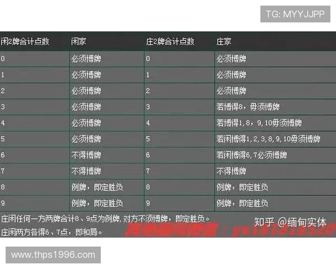Click 必须博牌 in 闲家 column, row 4
336x269 pixels.
[86, 123]
